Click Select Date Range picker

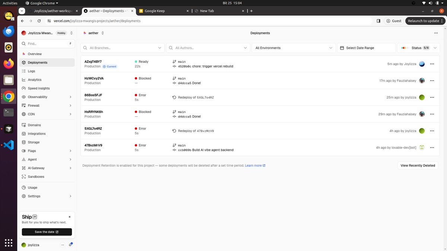click(366, 48)
